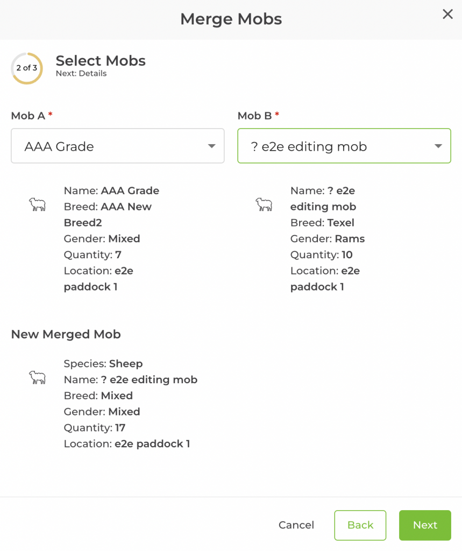Click the sheep icon under Mob A
Screen dimensions: 462x551
(37, 204)
